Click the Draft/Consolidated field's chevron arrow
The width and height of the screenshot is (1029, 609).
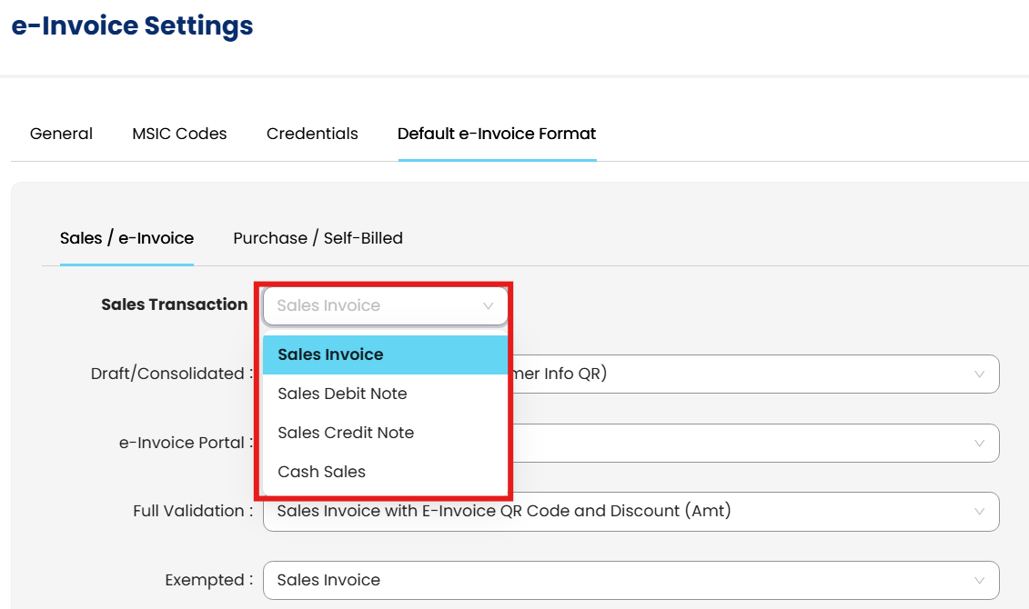pyautogui.click(x=980, y=374)
